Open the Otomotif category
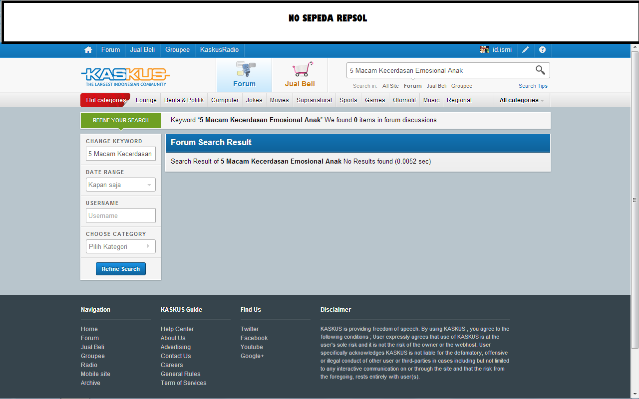 pyautogui.click(x=404, y=100)
